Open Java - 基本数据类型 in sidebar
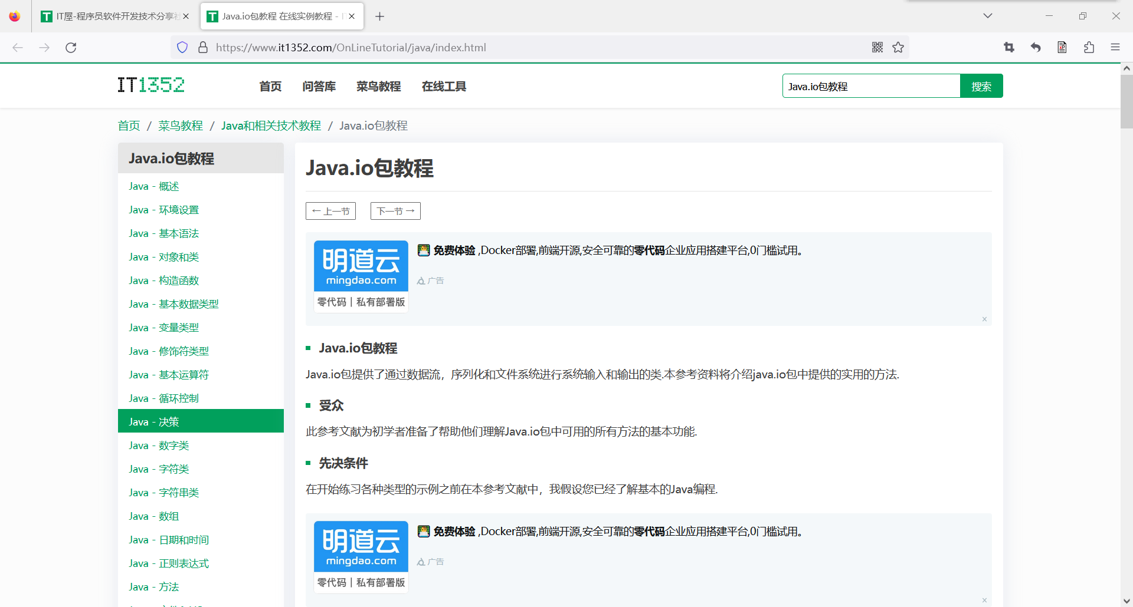This screenshot has width=1133, height=607. 201,304
